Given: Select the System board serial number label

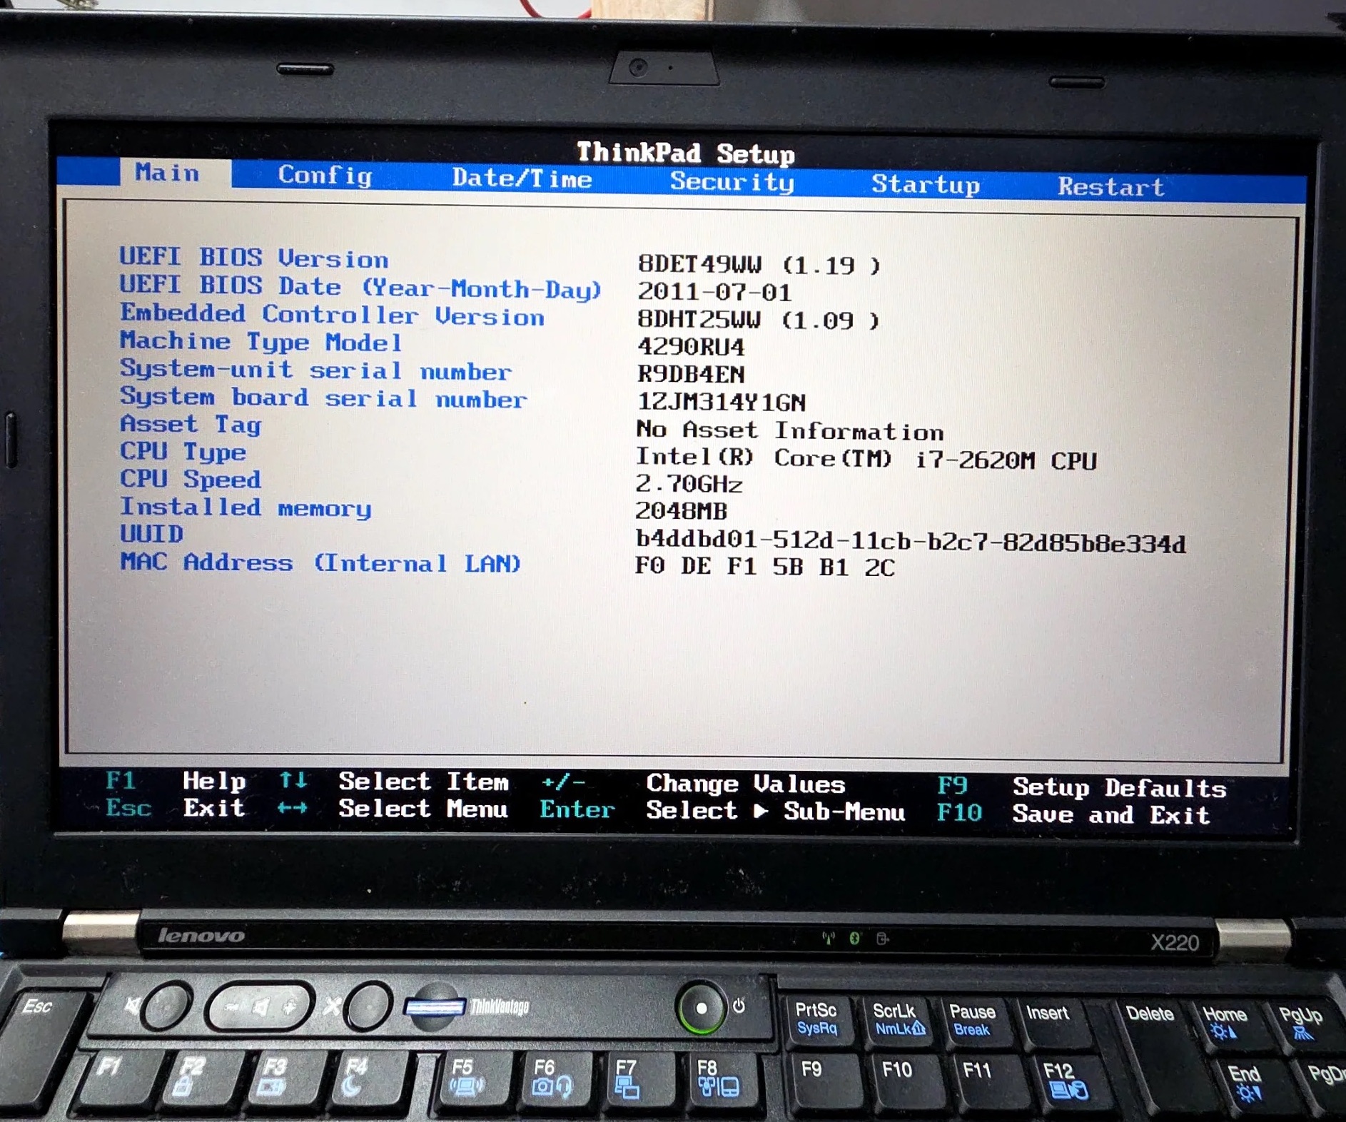Looking at the screenshot, I should pos(323,398).
